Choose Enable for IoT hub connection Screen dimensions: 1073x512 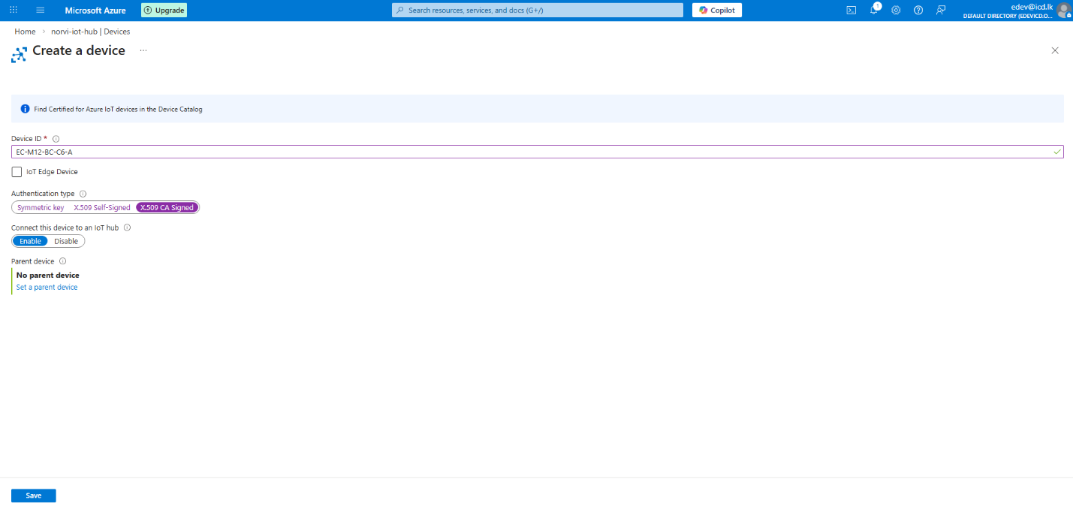30,241
